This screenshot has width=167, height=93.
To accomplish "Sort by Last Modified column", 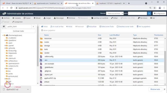I will pyautogui.click(x=114, y=35).
